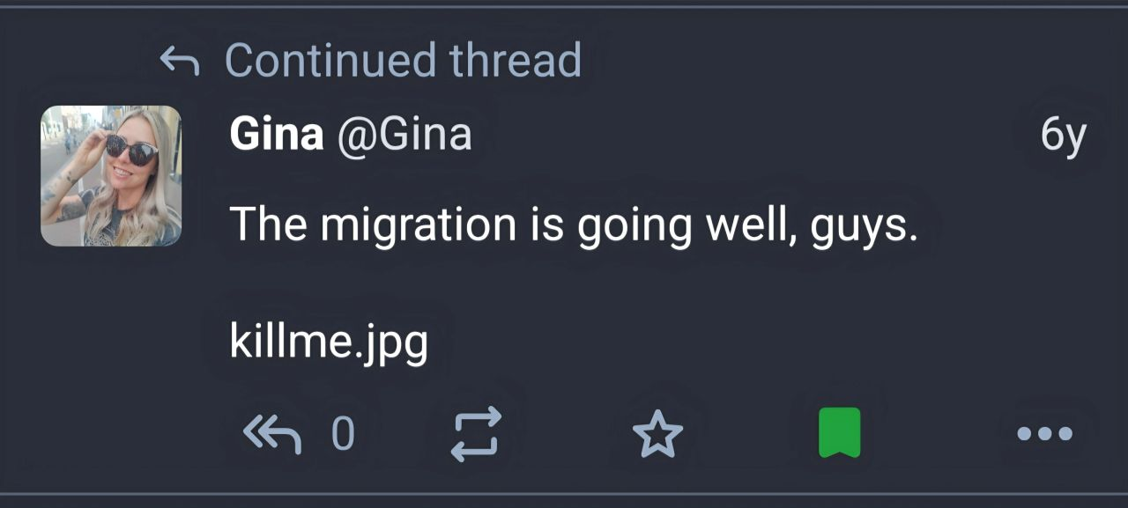
Task: Open the Continued thread link
Action: coord(403,60)
